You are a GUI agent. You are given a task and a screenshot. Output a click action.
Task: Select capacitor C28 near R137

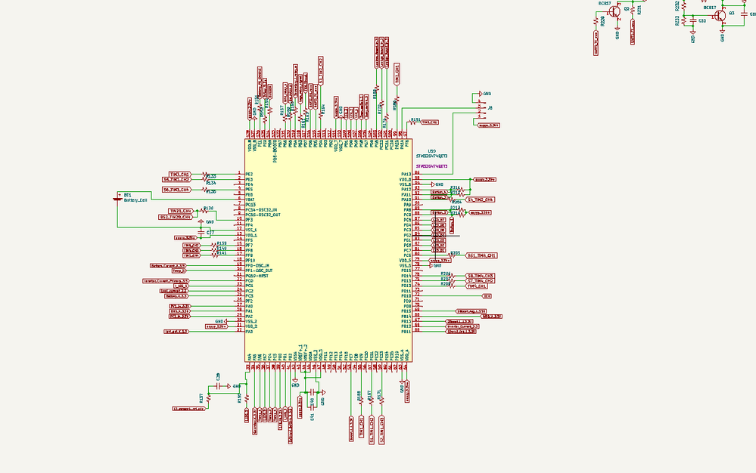point(218,386)
